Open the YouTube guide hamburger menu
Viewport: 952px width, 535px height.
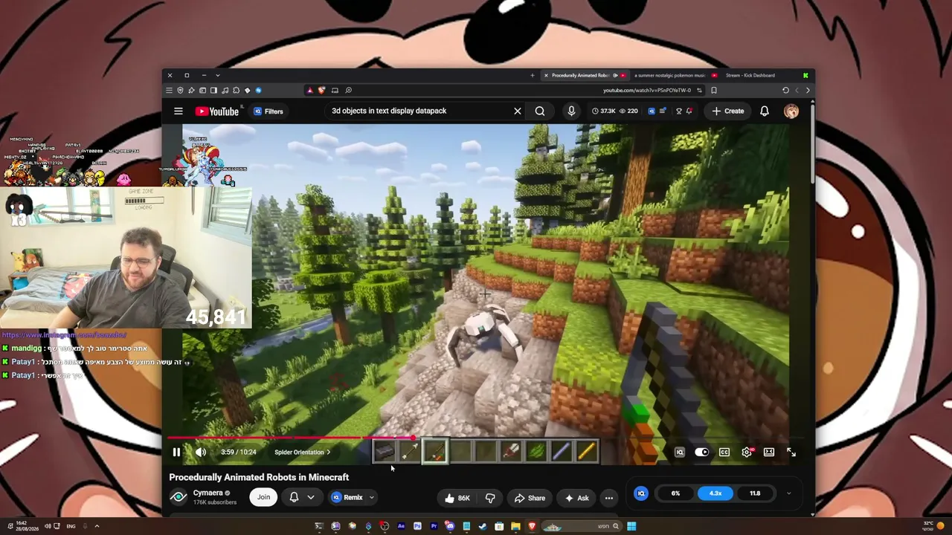point(178,111)
